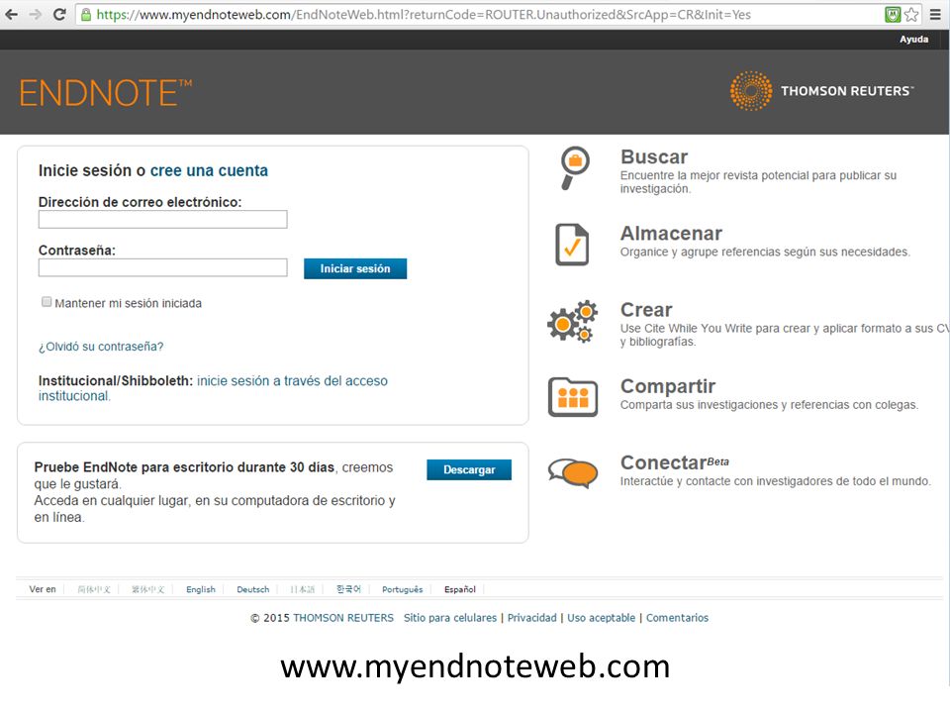The height and width of the screenshot is (713, 950).
Task: Click the Buscar heading
Action: (654, 157)
